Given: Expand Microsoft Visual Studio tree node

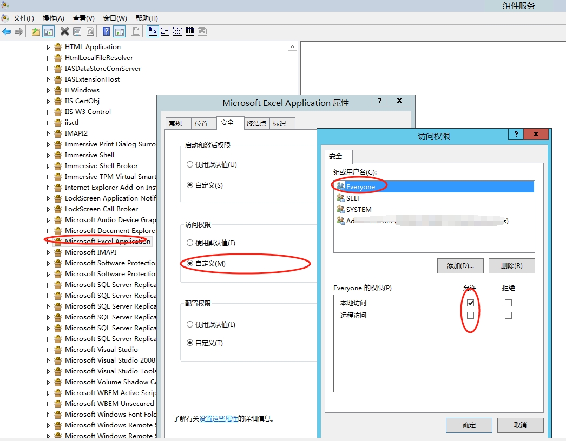Looking at the screenshot, I should pyautogui.click(x=48, y=350).
